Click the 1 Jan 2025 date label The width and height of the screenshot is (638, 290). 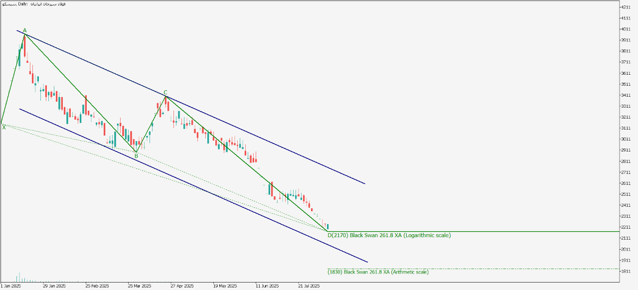pyautogui.click(x=10, y=287)
